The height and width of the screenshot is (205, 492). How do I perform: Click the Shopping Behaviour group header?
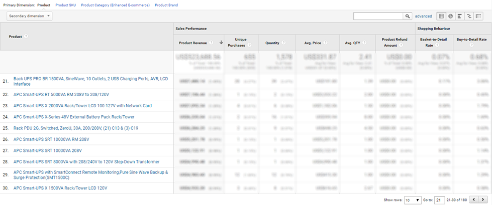coord(434,29)
